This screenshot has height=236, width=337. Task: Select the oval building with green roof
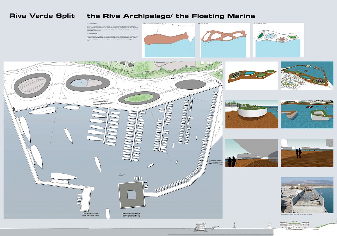(x=138, y=98)
